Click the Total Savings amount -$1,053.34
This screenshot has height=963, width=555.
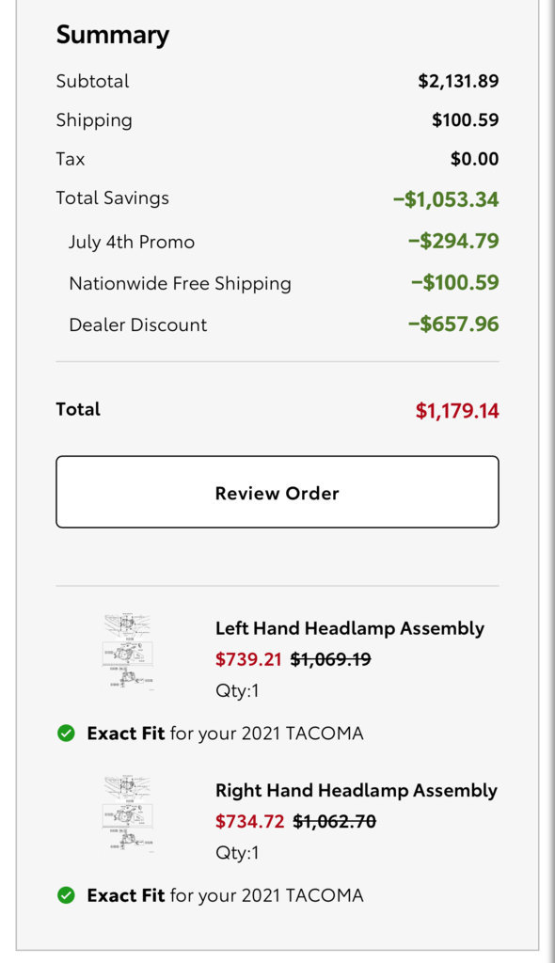446,199
